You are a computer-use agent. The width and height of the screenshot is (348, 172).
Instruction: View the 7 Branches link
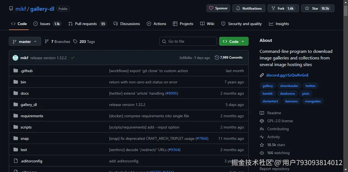[x=58, y=42]
